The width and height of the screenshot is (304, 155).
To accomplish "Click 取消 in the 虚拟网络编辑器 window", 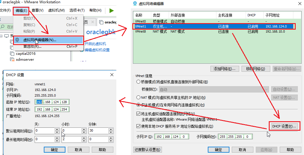I will (242, 150).
